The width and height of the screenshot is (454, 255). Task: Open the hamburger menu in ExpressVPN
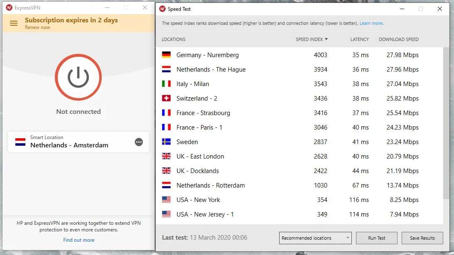point(14,23)
